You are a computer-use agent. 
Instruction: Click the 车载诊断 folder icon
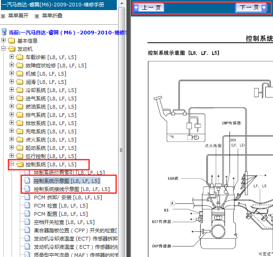point(20,57)
